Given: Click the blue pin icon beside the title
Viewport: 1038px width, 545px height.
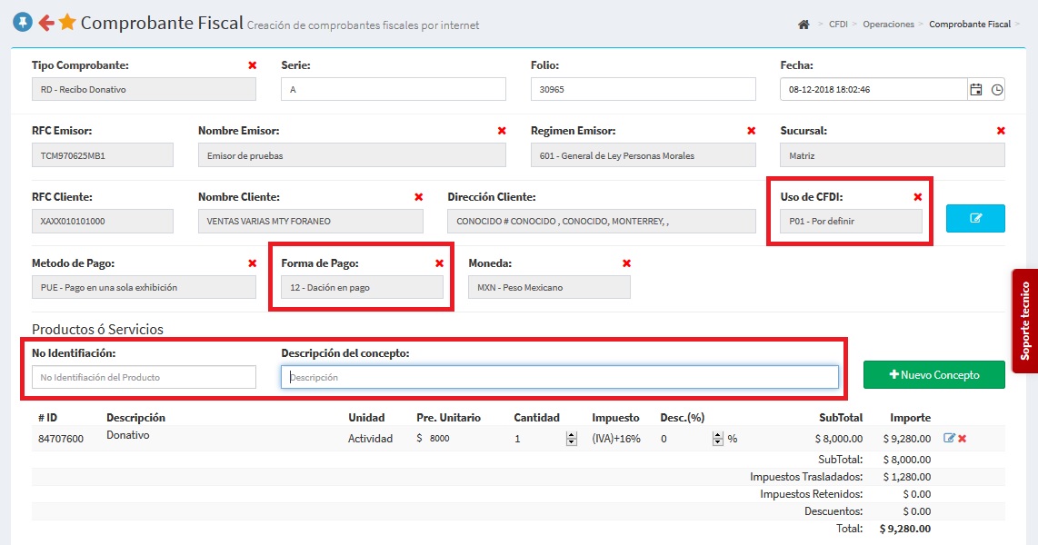Looking at the screenshot, I should point(23,23).
